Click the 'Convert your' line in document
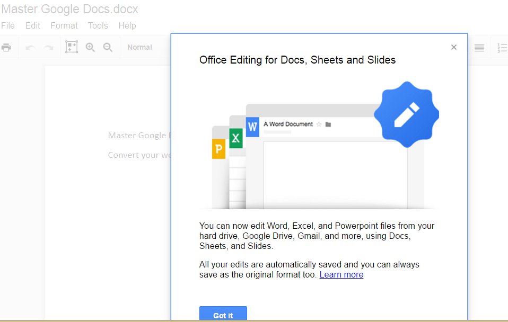The width and height of the screenshot is (508, 322). tap(139, 155)
